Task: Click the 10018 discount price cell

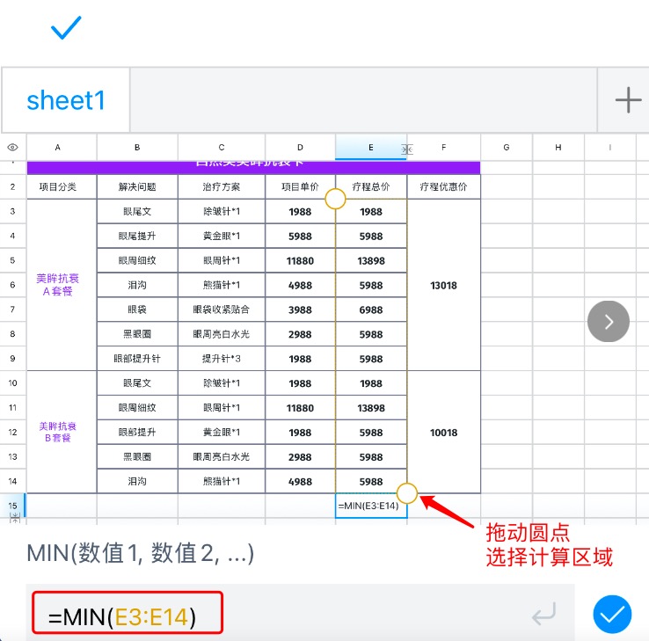Action: (x=444, y=433)
